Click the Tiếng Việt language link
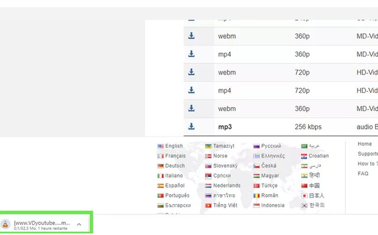 point(225,205)
